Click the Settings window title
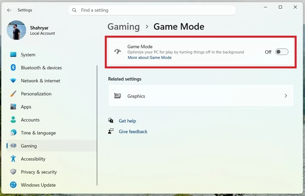 25,10
